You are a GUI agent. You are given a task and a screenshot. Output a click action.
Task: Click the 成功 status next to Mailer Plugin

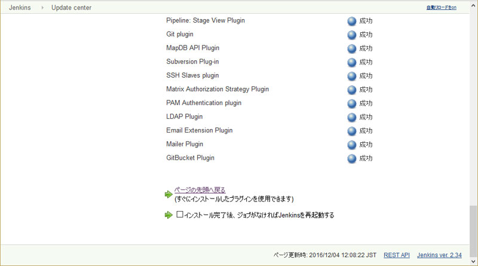point(366,145)
